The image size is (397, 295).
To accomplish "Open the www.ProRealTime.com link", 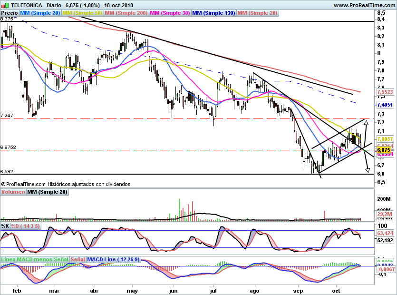I will tap(364, 5).
